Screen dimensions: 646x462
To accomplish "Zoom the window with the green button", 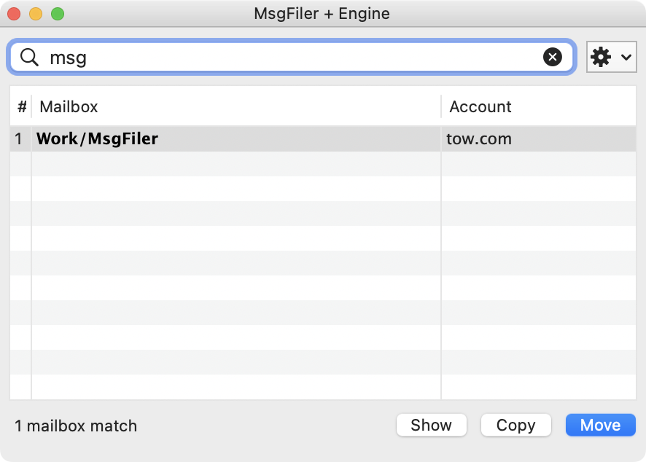I will click(58, 14).
